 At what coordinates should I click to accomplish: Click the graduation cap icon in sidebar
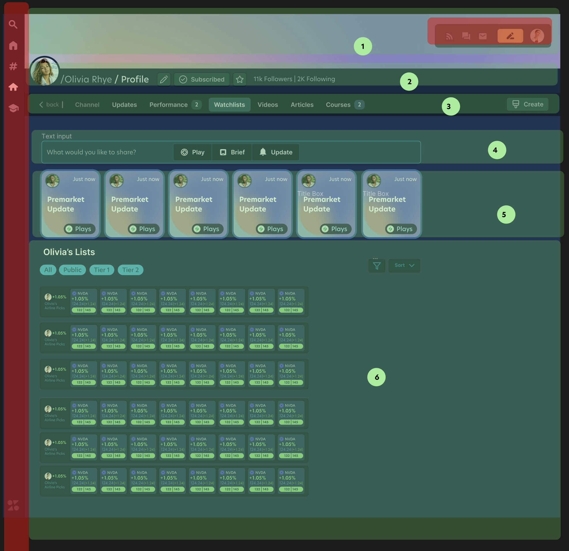click(x=13, y=108)
